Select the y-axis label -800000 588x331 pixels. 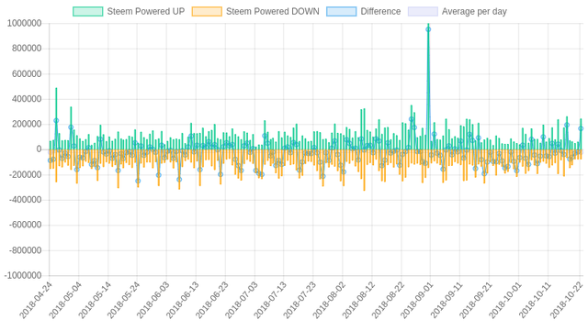pos(26,250)
